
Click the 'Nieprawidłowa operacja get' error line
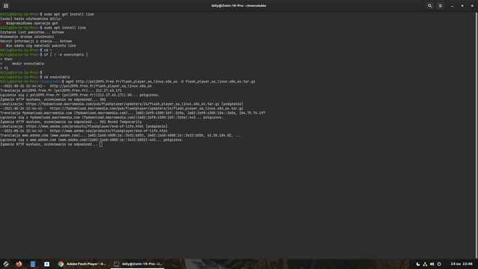coord(29,23)
